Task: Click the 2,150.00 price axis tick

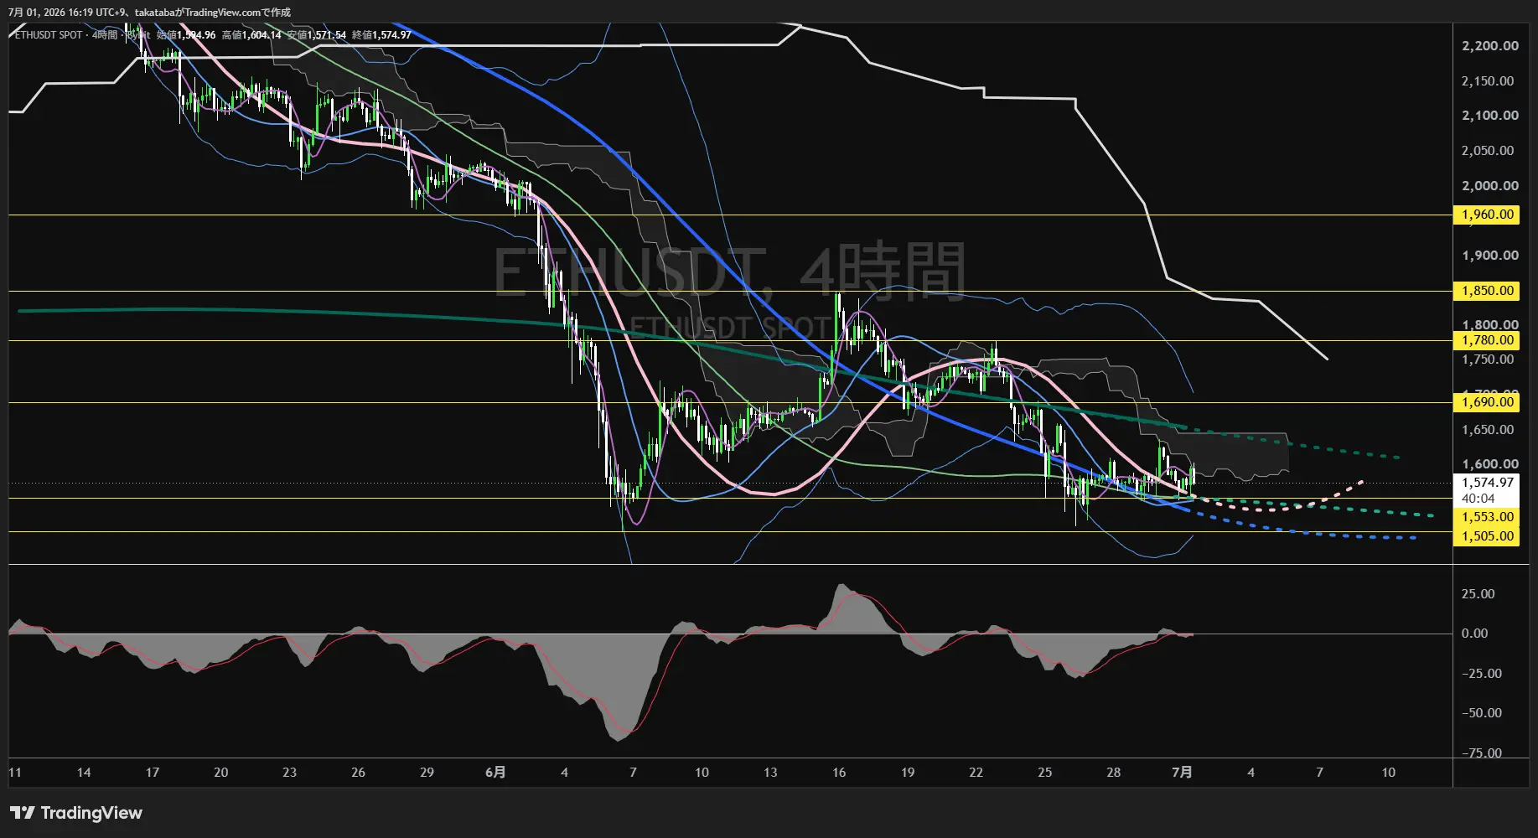Action: coord(1488,81)
